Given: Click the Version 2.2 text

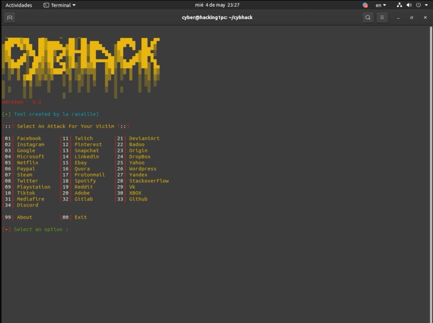Looking at the screenshot, I should [x=22, y=102].
